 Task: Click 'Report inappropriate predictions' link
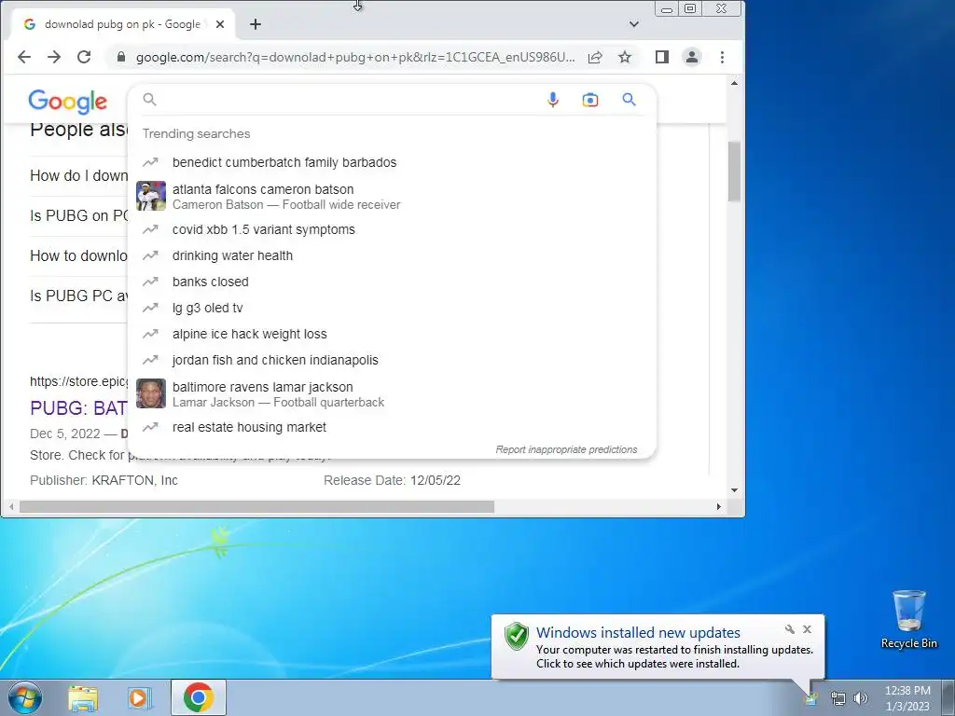tap(566, 450)
